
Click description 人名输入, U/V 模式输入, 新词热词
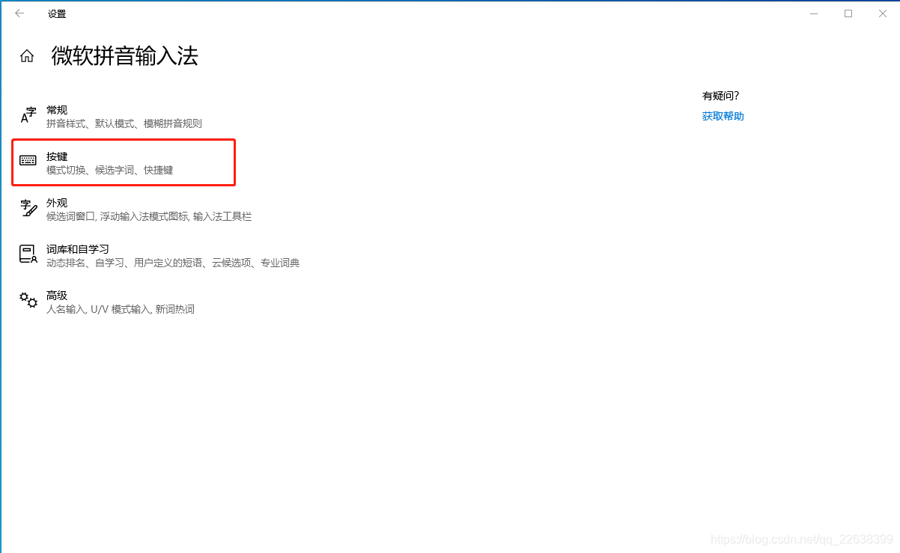(x=121, y=309)
